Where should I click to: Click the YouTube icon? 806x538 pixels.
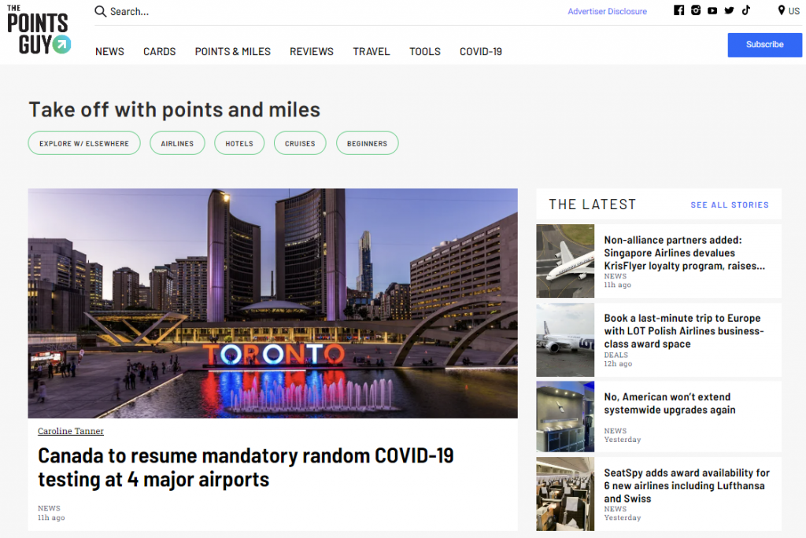pos(712,10)
